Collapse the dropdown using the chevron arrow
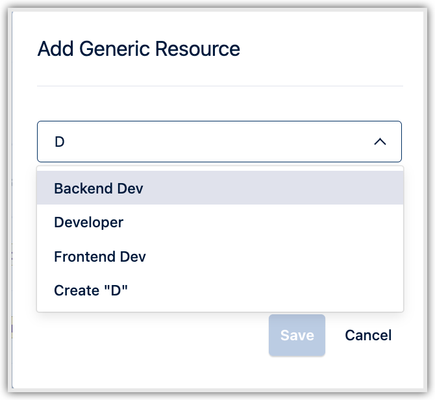435x400 pixels. (x=380, y=142)
